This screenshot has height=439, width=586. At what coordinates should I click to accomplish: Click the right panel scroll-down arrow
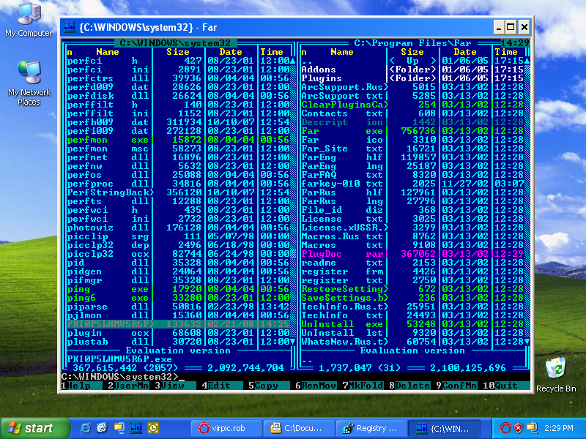[x=527, y=342]
